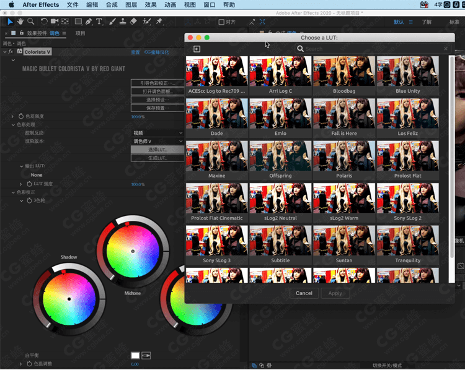
Task: Collapse the 色彩校正 group
Action: pos(13,192)
